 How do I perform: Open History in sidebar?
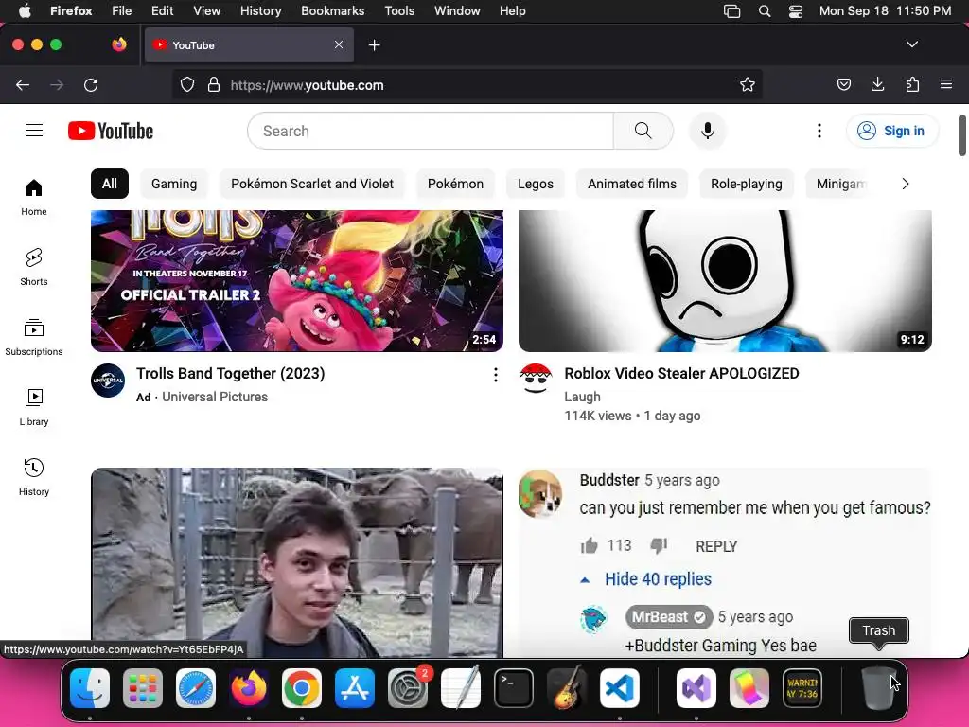[34, 477]
